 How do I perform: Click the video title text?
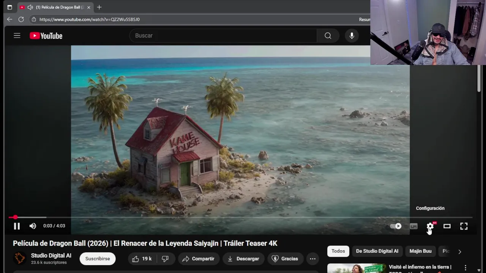tap(145, 243)
